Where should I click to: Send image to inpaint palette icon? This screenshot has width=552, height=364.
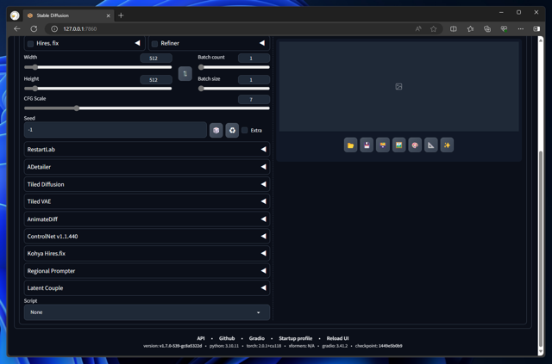pos(415,145)
